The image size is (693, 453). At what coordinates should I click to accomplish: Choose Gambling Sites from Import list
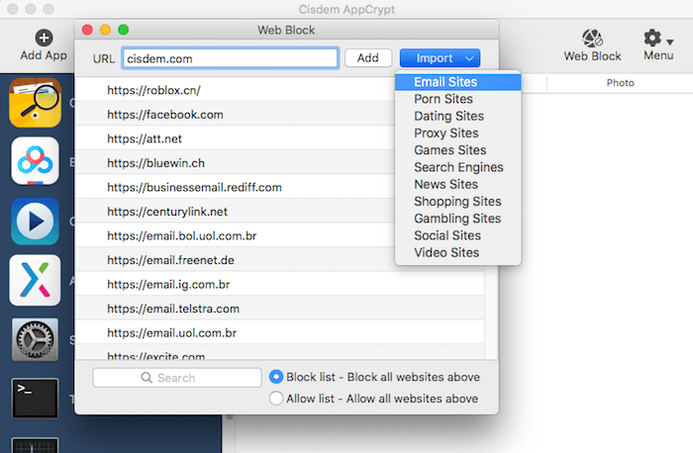tap(457, 219)
